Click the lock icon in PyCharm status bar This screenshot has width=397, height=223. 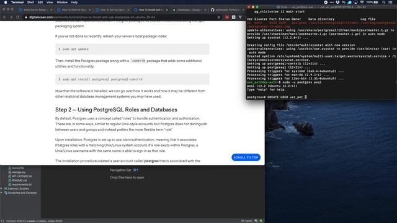point(256,221)
